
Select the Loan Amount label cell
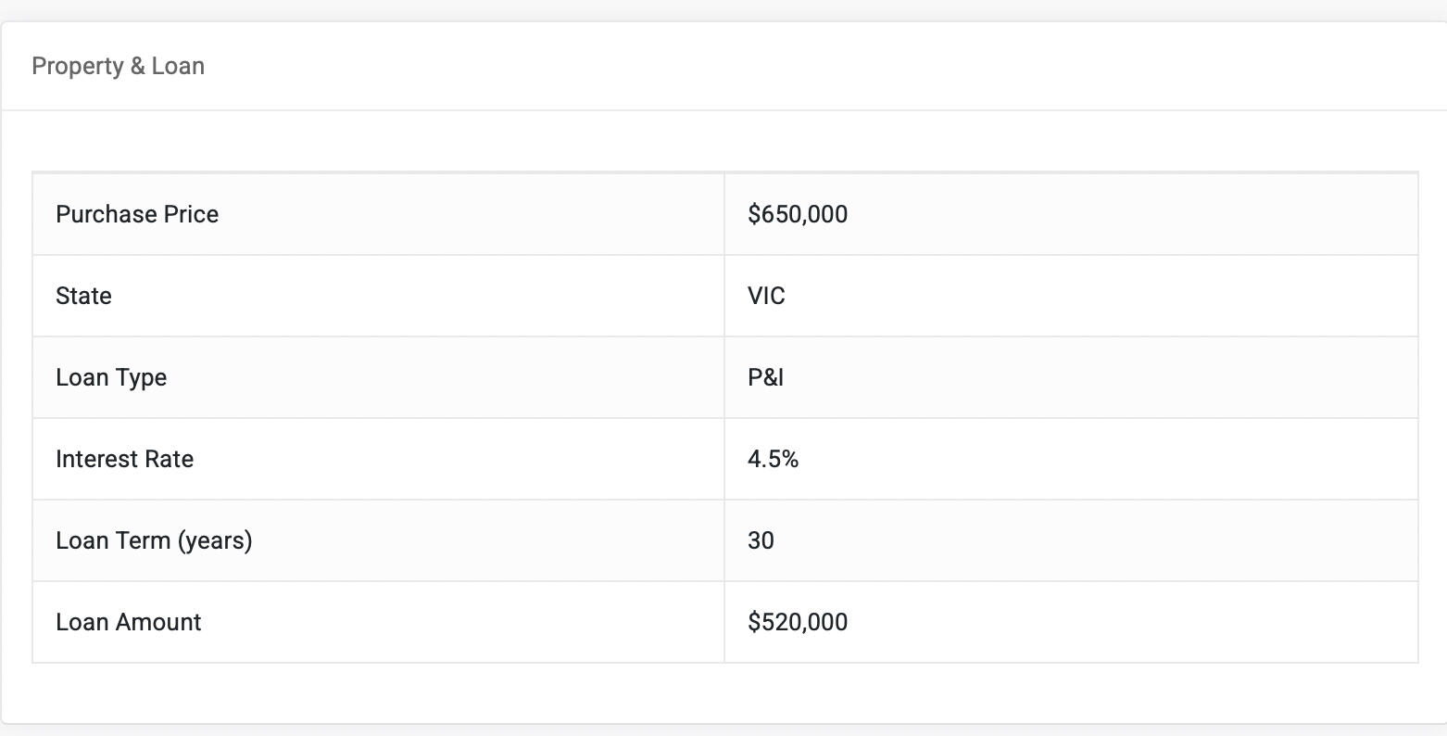point(128,622)
